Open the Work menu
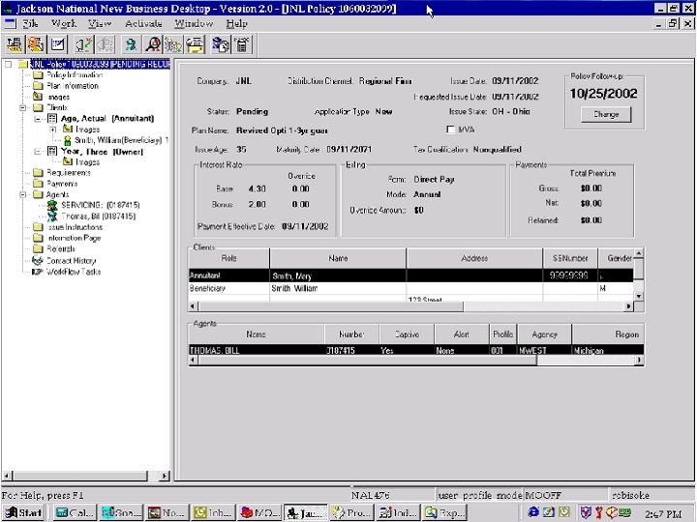Image resolution: width=697 pixels, height=522 pixels. [x=64, y=23]
